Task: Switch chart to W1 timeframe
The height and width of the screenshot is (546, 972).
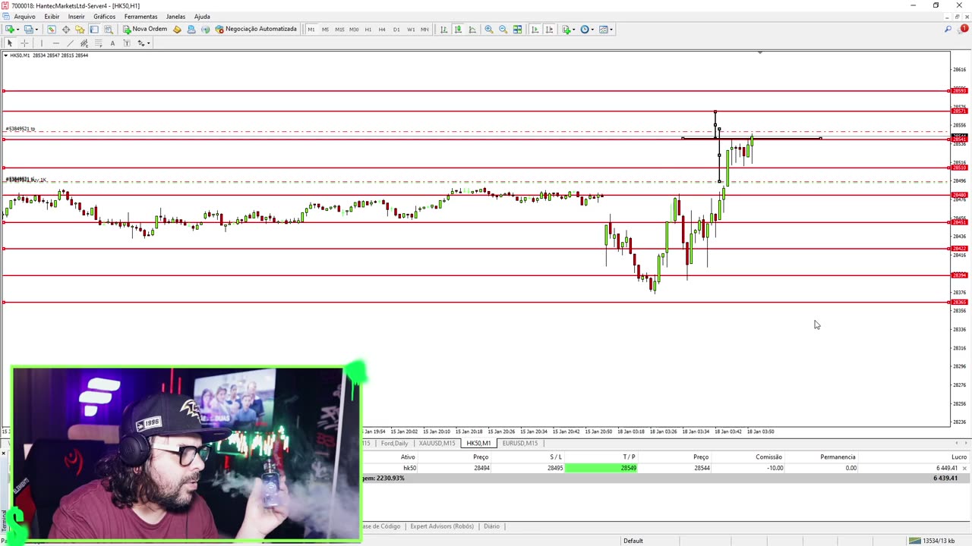Action: click(x=411, y=30)
